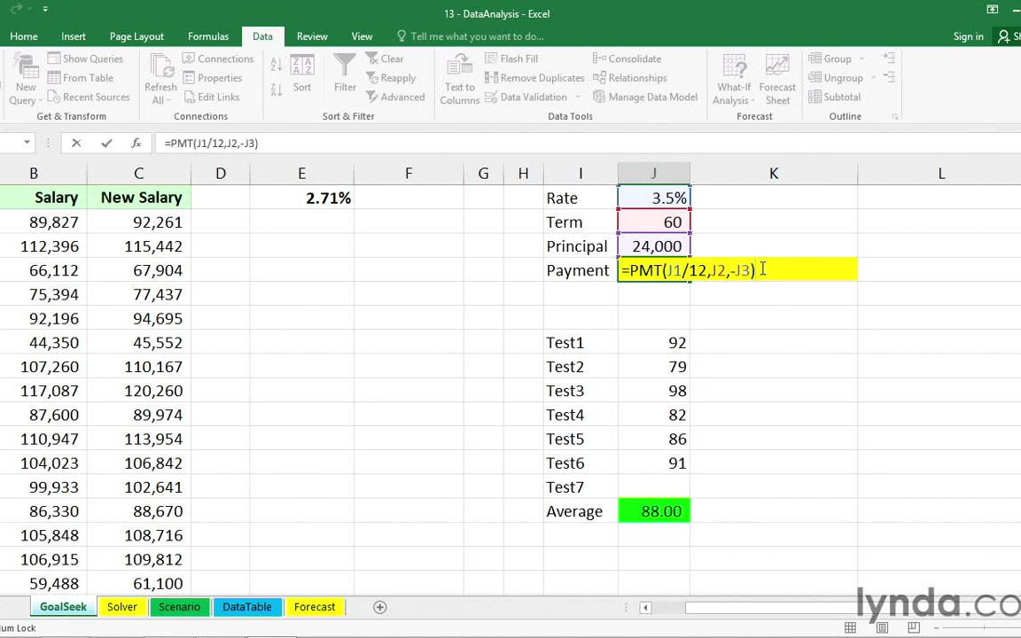Confirm formula with checkmark
Image resolution: width=1021 pixels, height=638 pixels.
click(x=106, y=144)
